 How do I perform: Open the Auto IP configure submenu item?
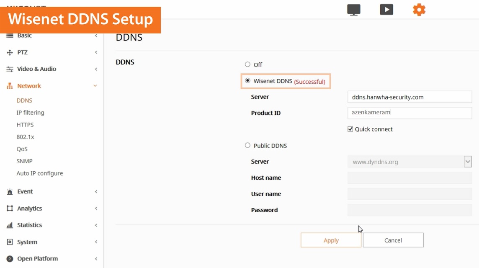(x=40, y=173)
